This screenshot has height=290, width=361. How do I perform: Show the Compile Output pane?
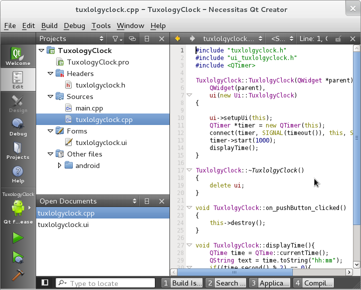314,283
